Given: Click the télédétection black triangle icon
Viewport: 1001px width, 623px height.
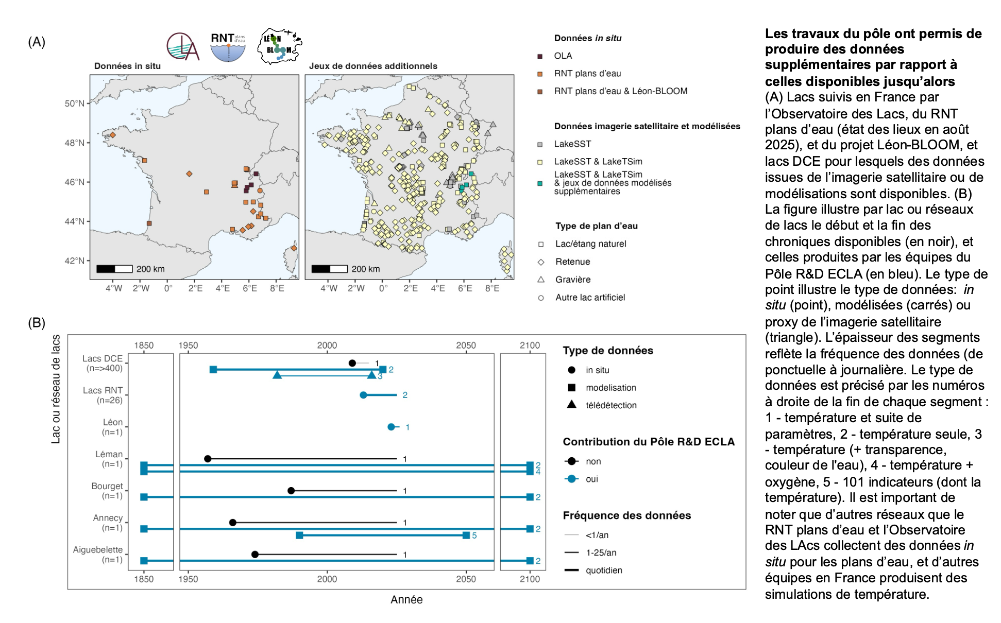Looking at the screenshot, I should [571, 405].
